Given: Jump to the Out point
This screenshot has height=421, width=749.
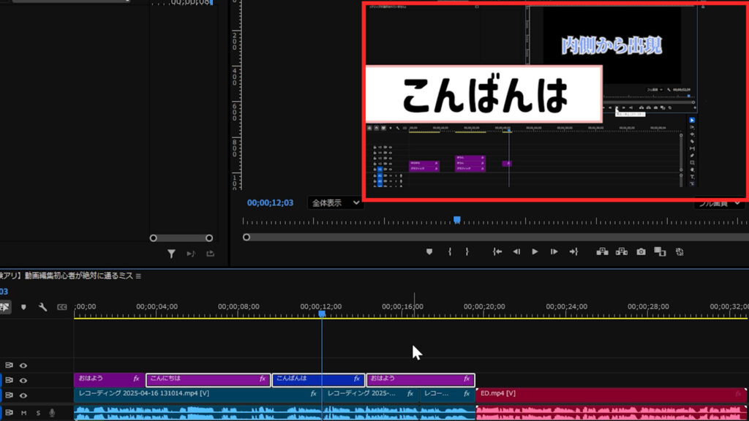Looking at the screenshot, I should pyautogui.click(x=573, y=251).
